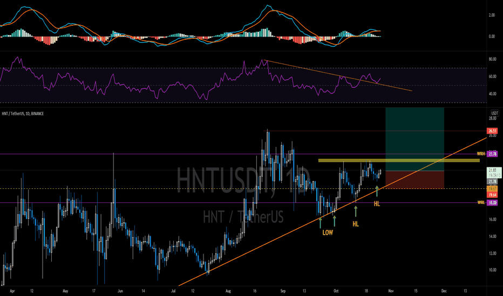503x296 pixels.
Task: Click the Apr date on time axis
Action: pyautogui.click(x=12, y=291)
